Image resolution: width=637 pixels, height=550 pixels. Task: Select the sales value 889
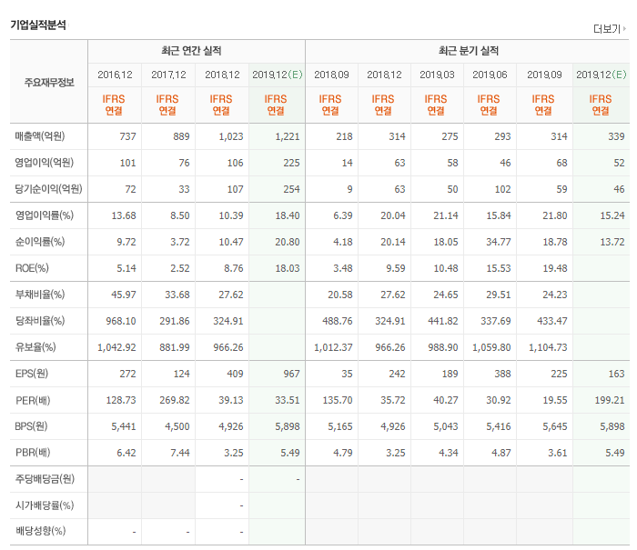click(x=181, y=136)
